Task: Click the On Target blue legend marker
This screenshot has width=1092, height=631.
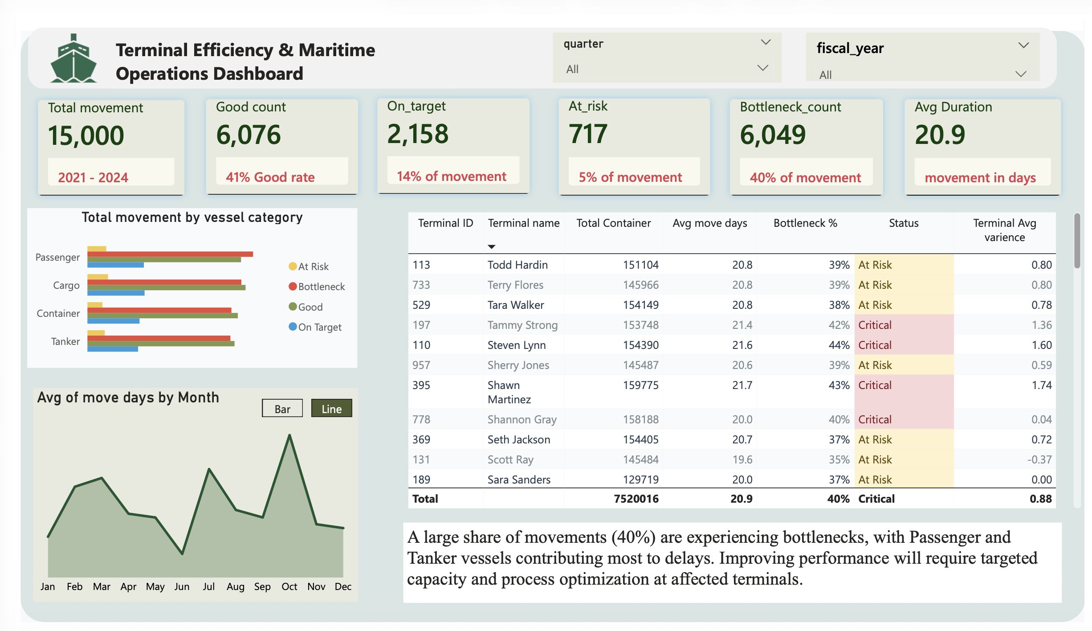Action: pyautogui.click(x=293, y=327)
